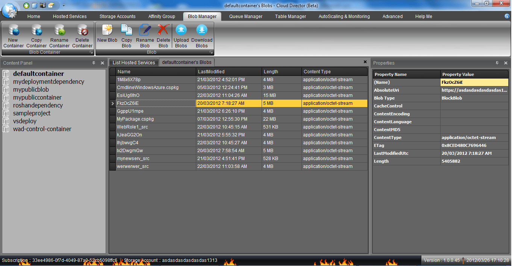Click the New Container icon

[14, 30]
